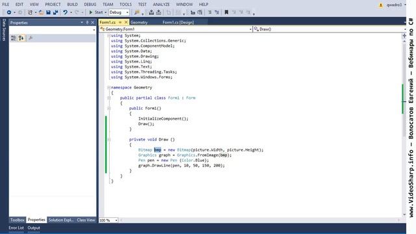Screen dimensions: 416x234
Task: Toggle a bookmark with the bookmark icon
Action: click(226, 12)
